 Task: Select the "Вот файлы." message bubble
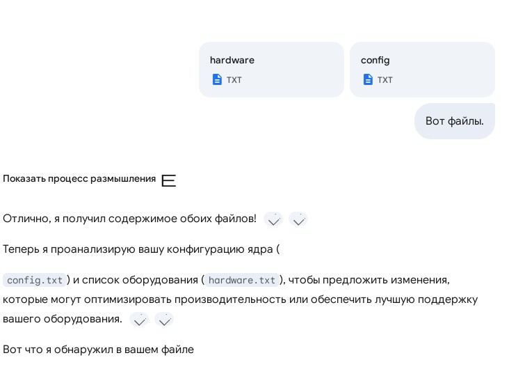(454, 121)
